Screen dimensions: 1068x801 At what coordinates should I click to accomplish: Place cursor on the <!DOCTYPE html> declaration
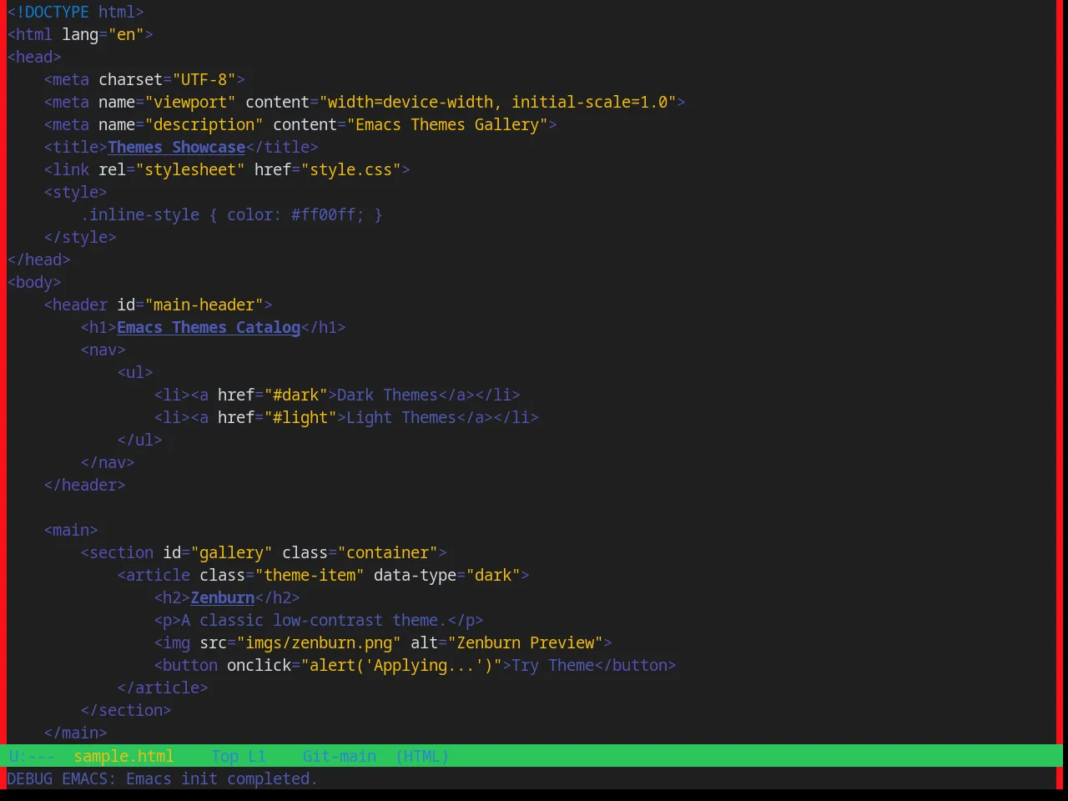(76, 12)
